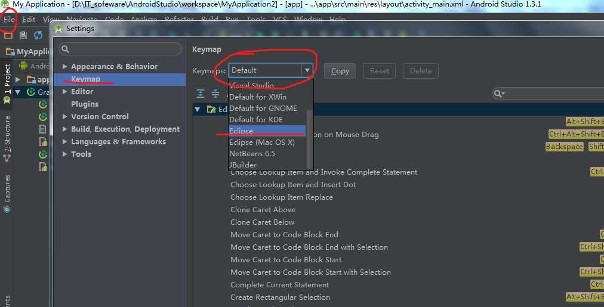Choose Default for XWin keymap

258,97
